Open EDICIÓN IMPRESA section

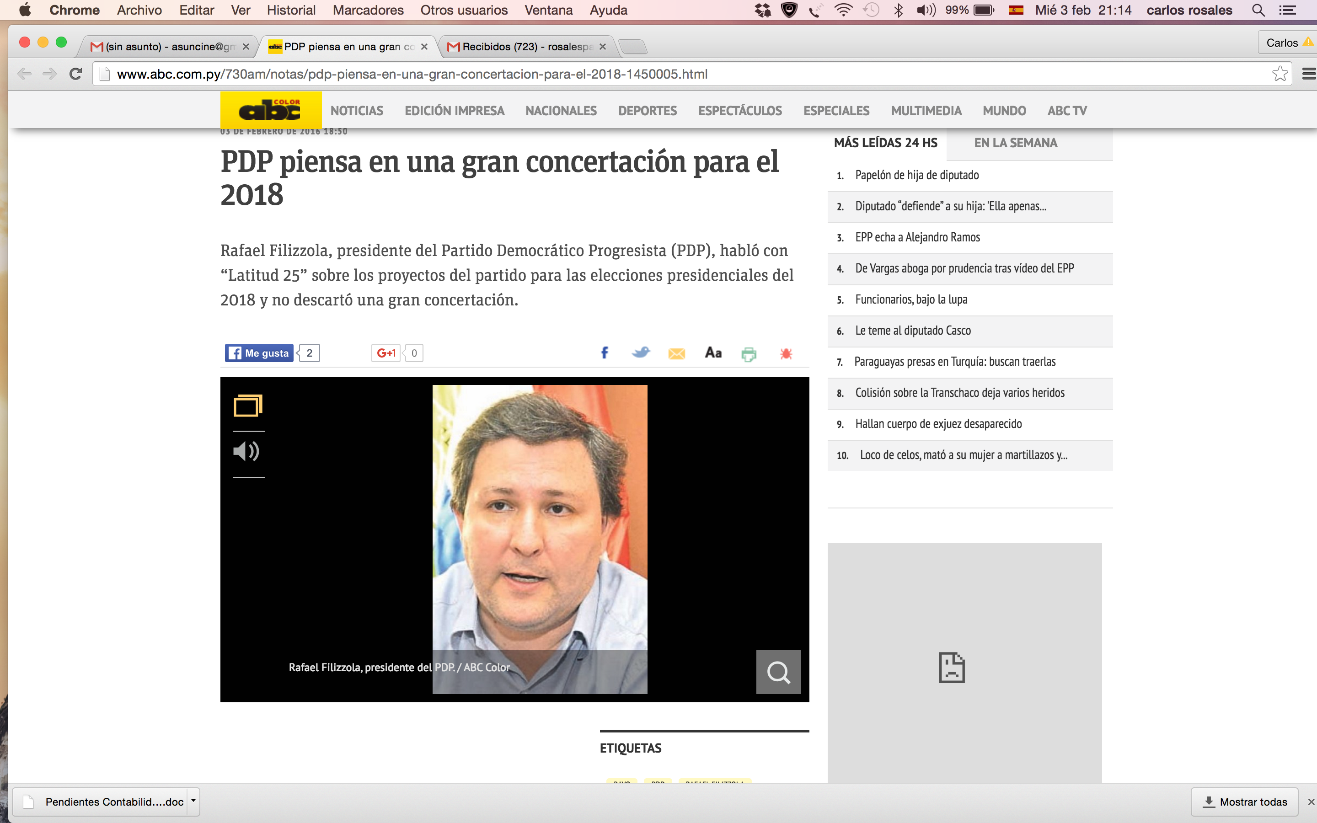click(x=455, y=111)
